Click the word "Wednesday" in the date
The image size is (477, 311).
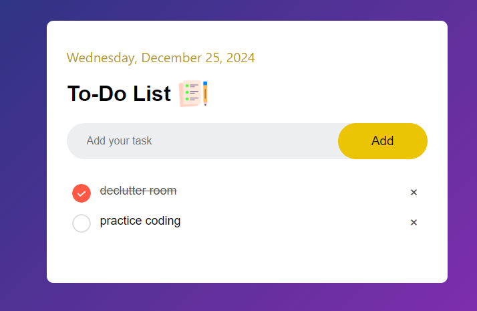point(100,58)
